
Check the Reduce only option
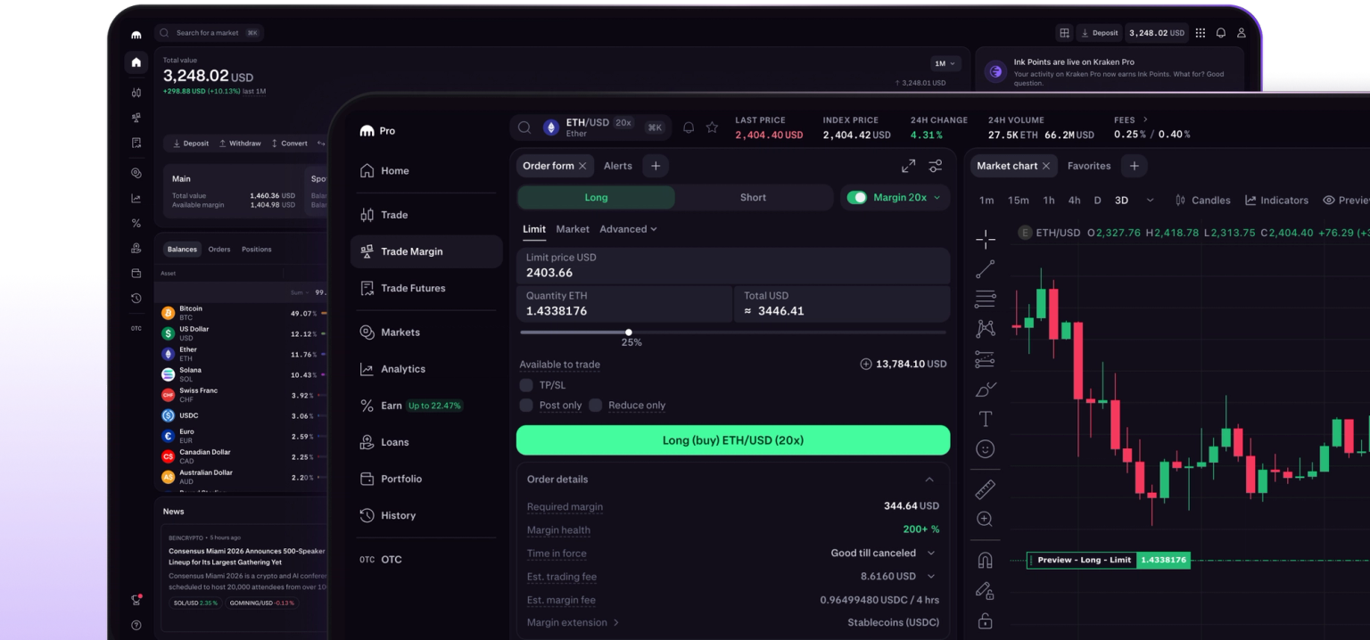click(595, 405)
